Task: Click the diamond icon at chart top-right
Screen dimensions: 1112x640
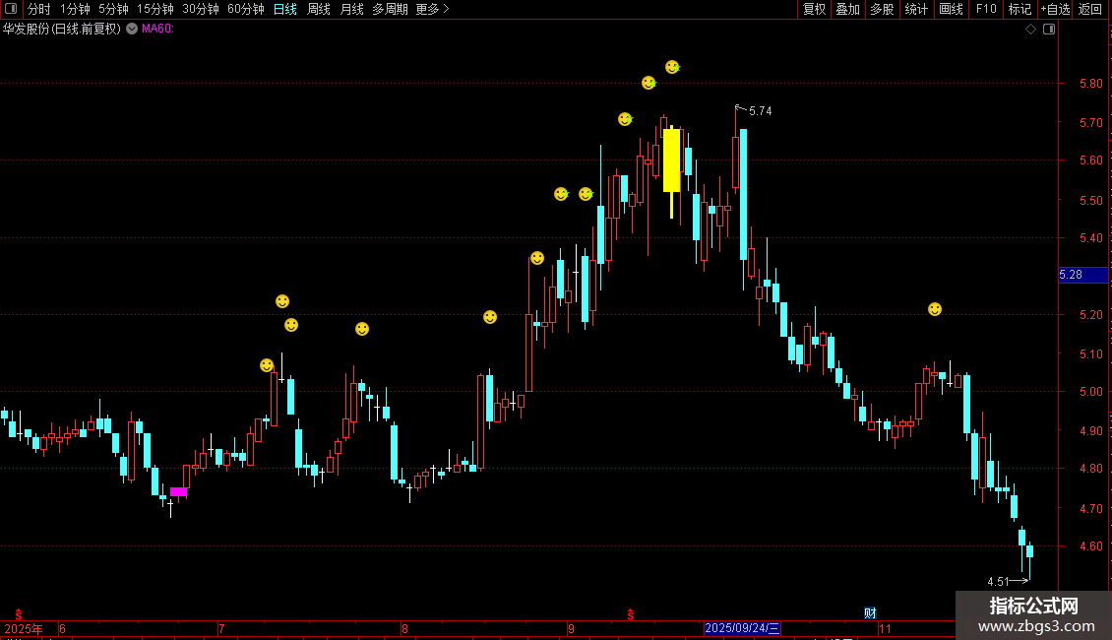Action: click(1030, 30)
